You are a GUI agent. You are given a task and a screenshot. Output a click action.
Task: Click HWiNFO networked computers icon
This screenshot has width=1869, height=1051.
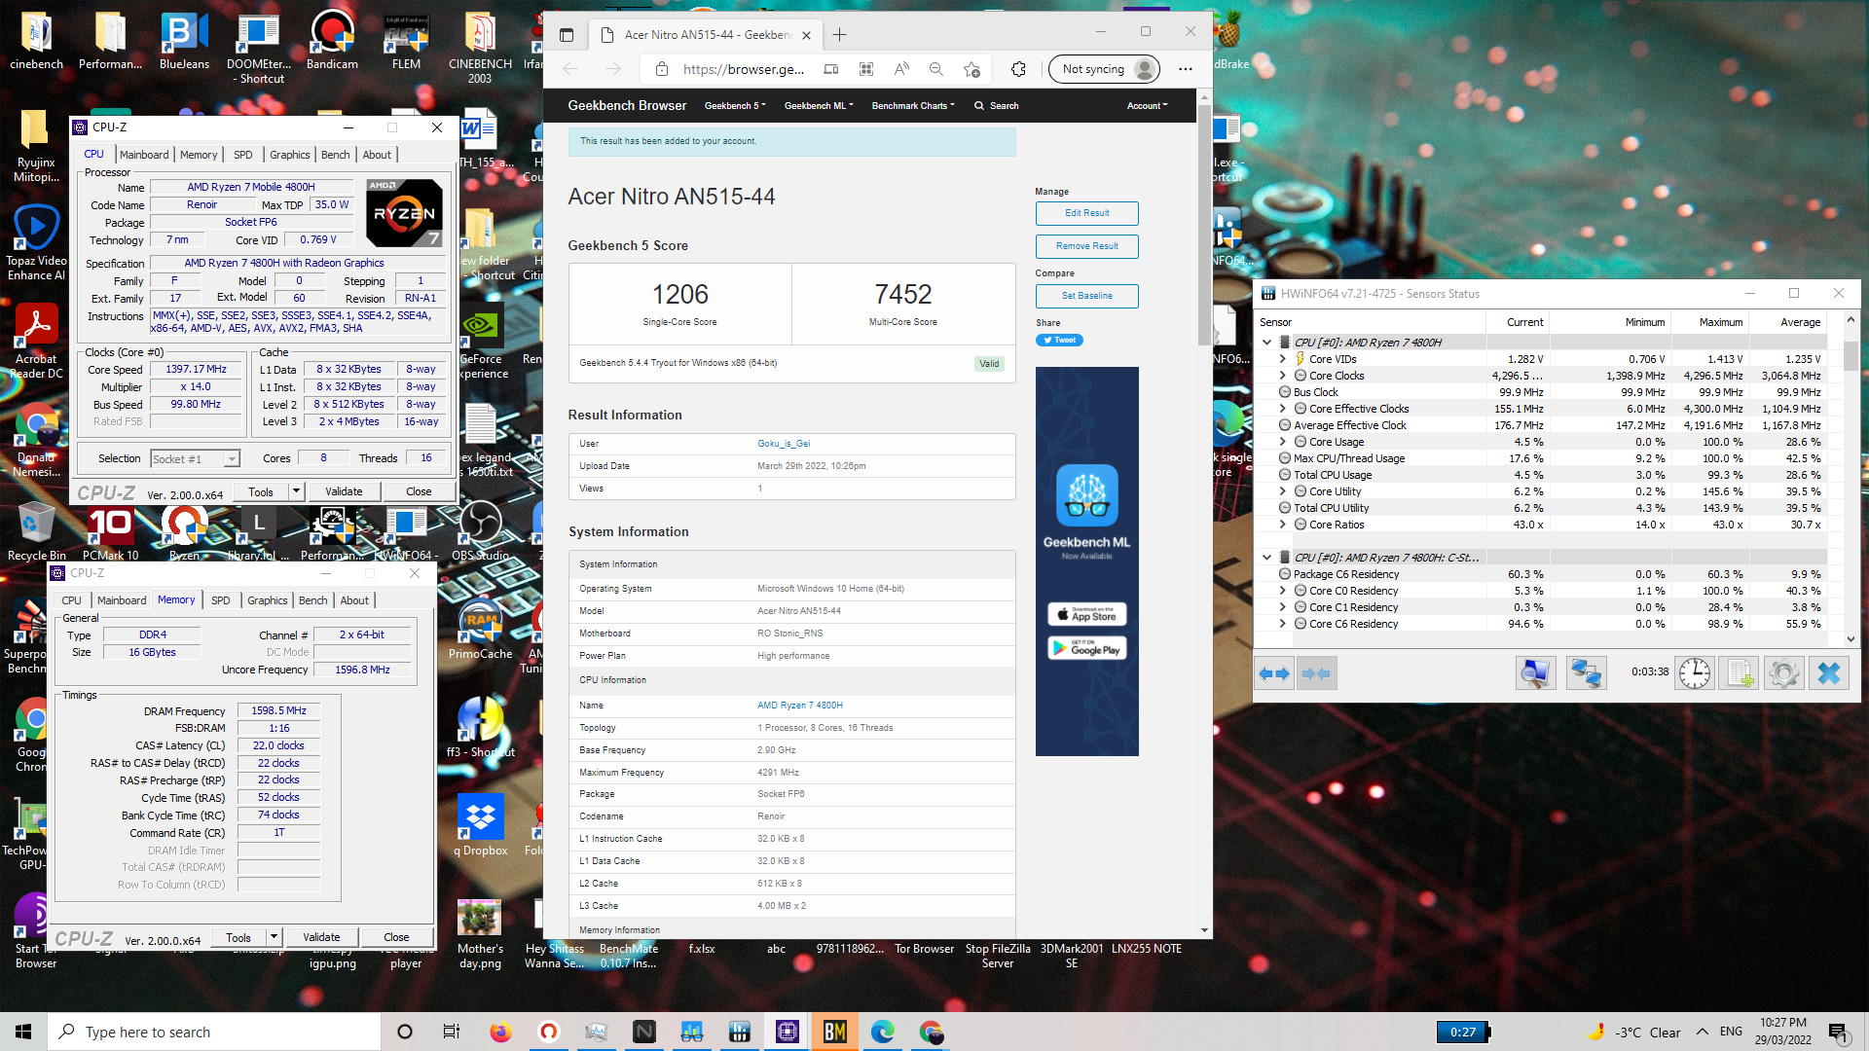1586,673
